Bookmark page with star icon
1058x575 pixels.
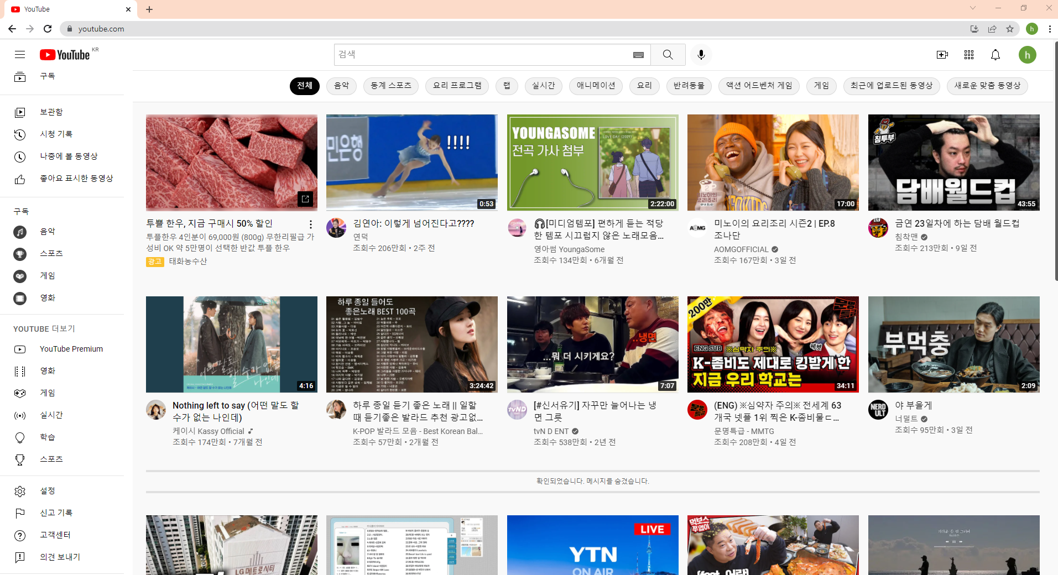click(1010, 29)
